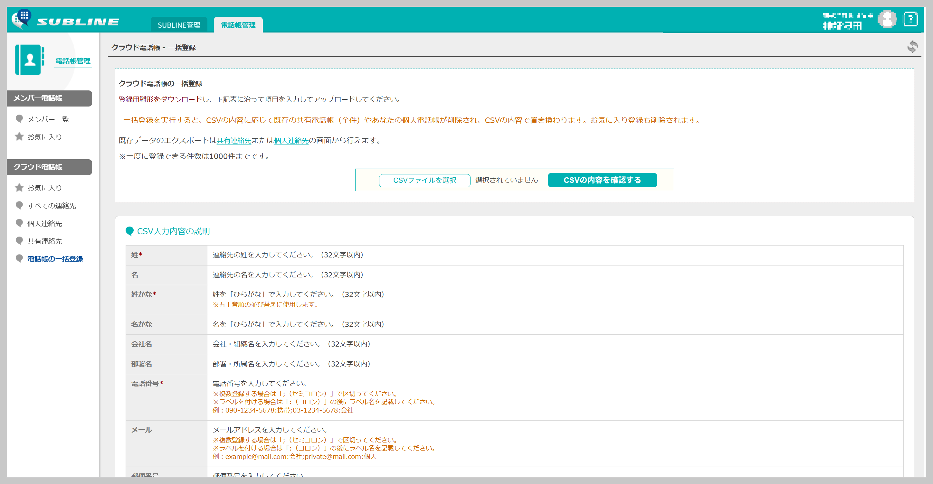Click star icon under クラウド電話帳 section
This screenshot has height=484, width=933.
[19, 188]
